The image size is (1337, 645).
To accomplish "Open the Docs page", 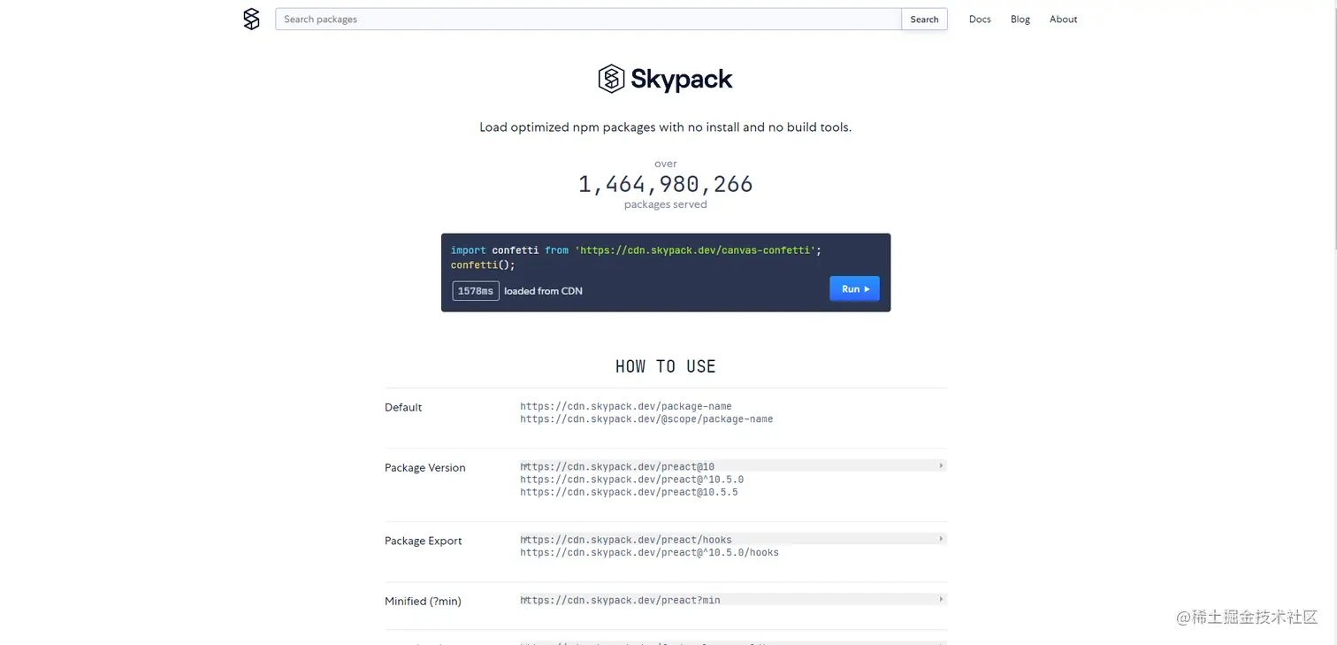I will (x=980, y=19).
